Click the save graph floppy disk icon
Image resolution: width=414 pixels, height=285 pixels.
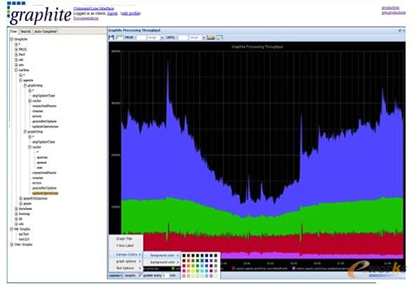click(111, 38)
